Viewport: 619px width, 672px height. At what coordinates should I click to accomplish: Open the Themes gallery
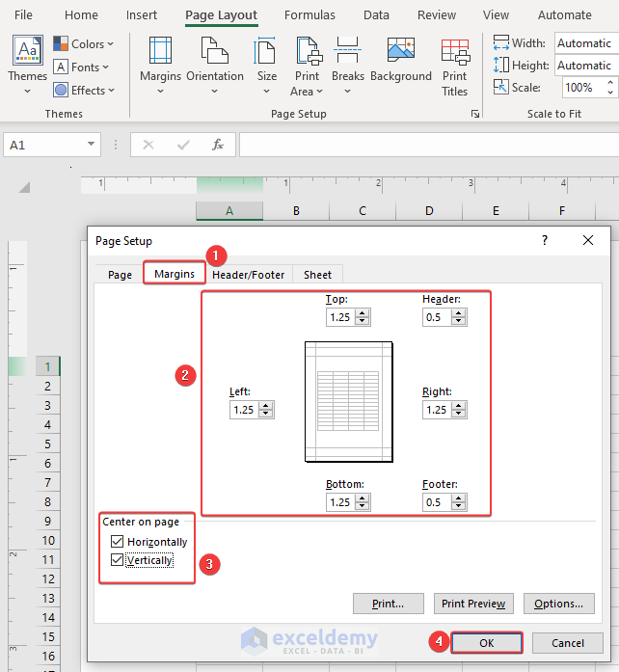click(x=27, y=64)
